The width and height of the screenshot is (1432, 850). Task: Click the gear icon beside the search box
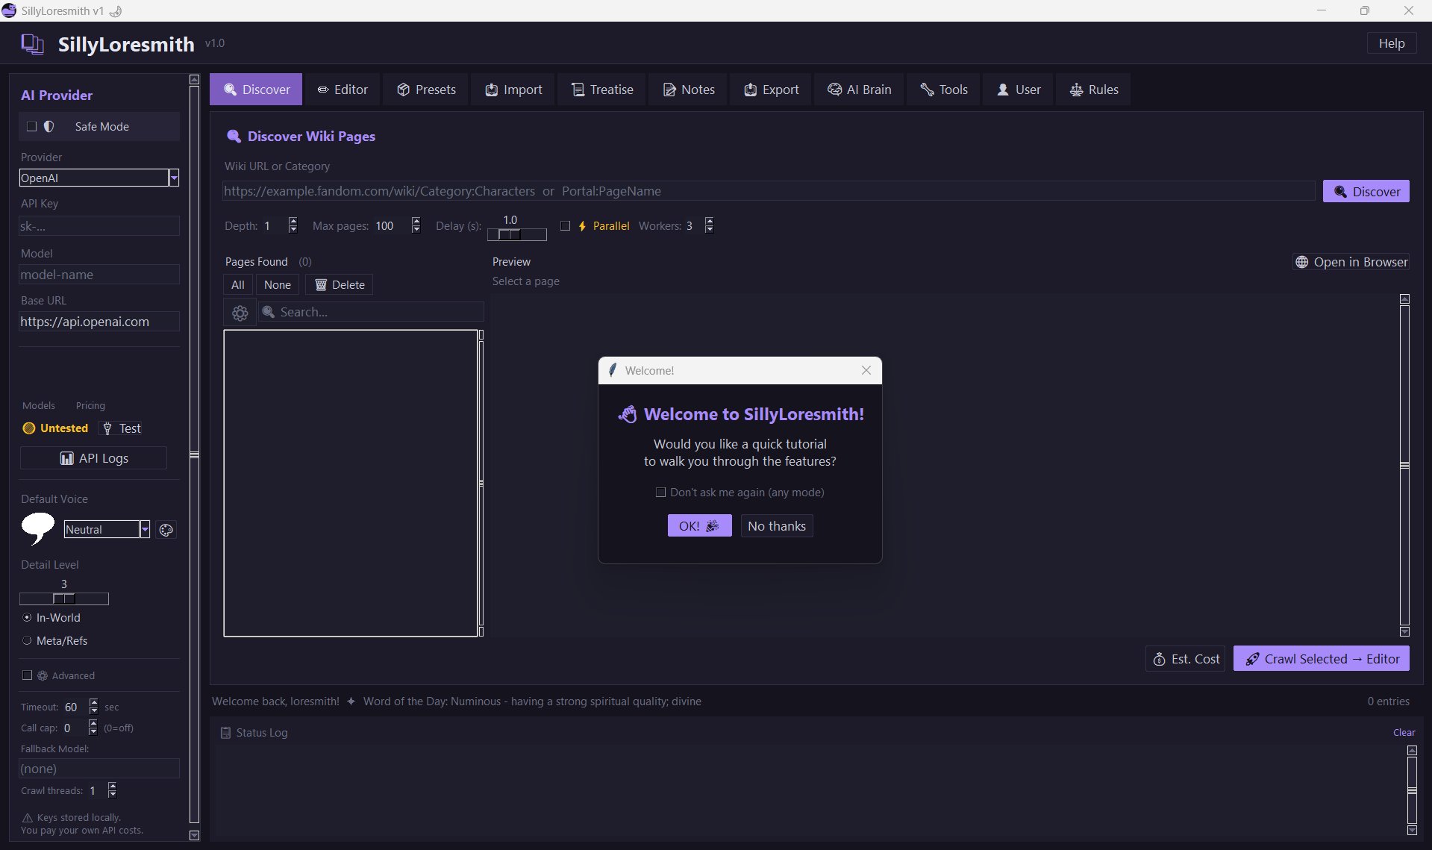click(x=240, y=313)
